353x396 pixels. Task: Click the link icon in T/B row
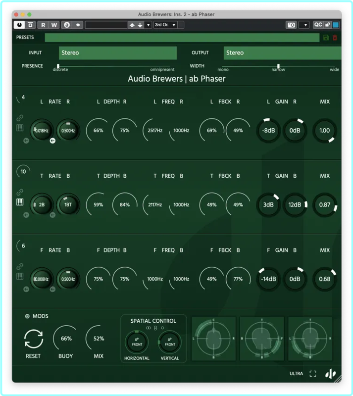pos(20,192)
